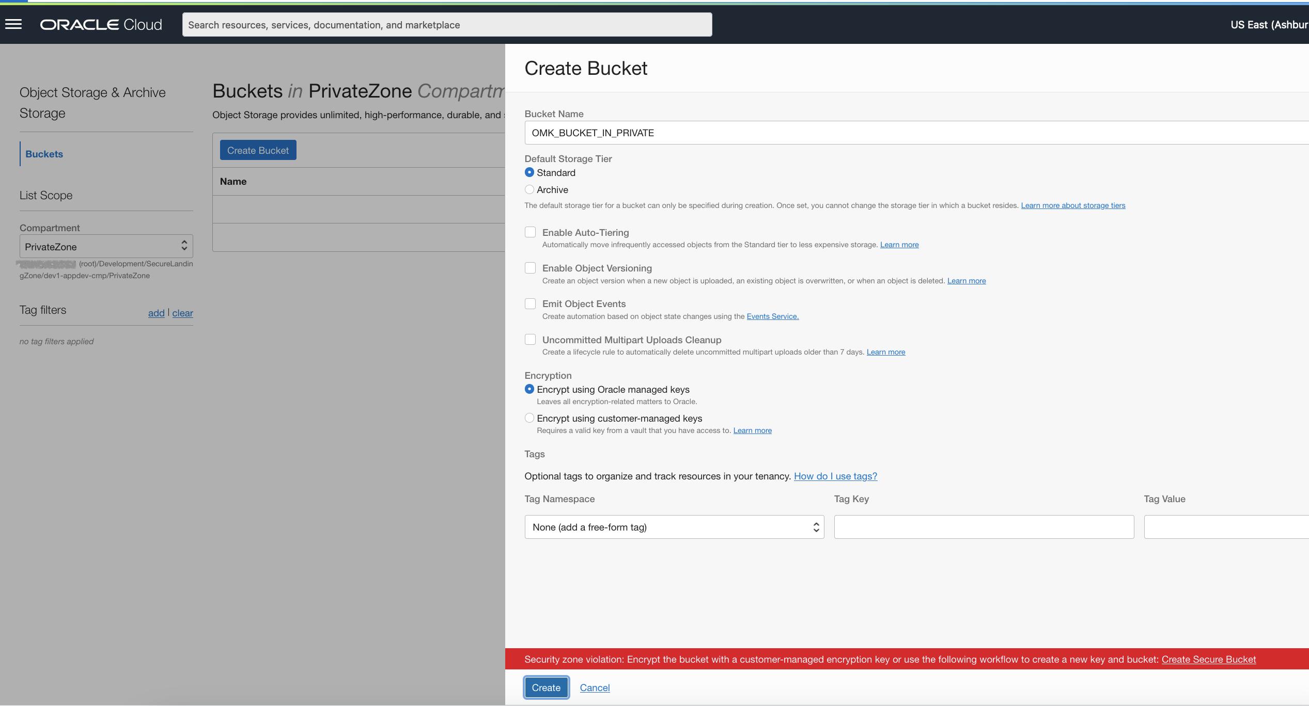Add a tag filter

click(156, 313)
